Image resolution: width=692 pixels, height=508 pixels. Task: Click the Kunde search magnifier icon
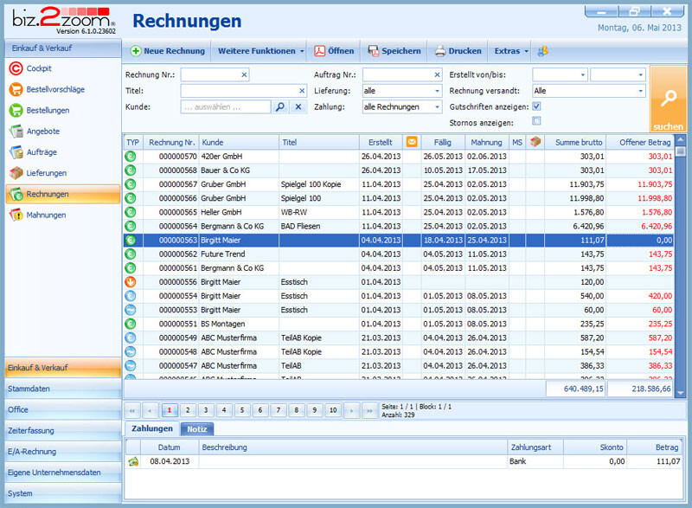(x=279, y=106)
